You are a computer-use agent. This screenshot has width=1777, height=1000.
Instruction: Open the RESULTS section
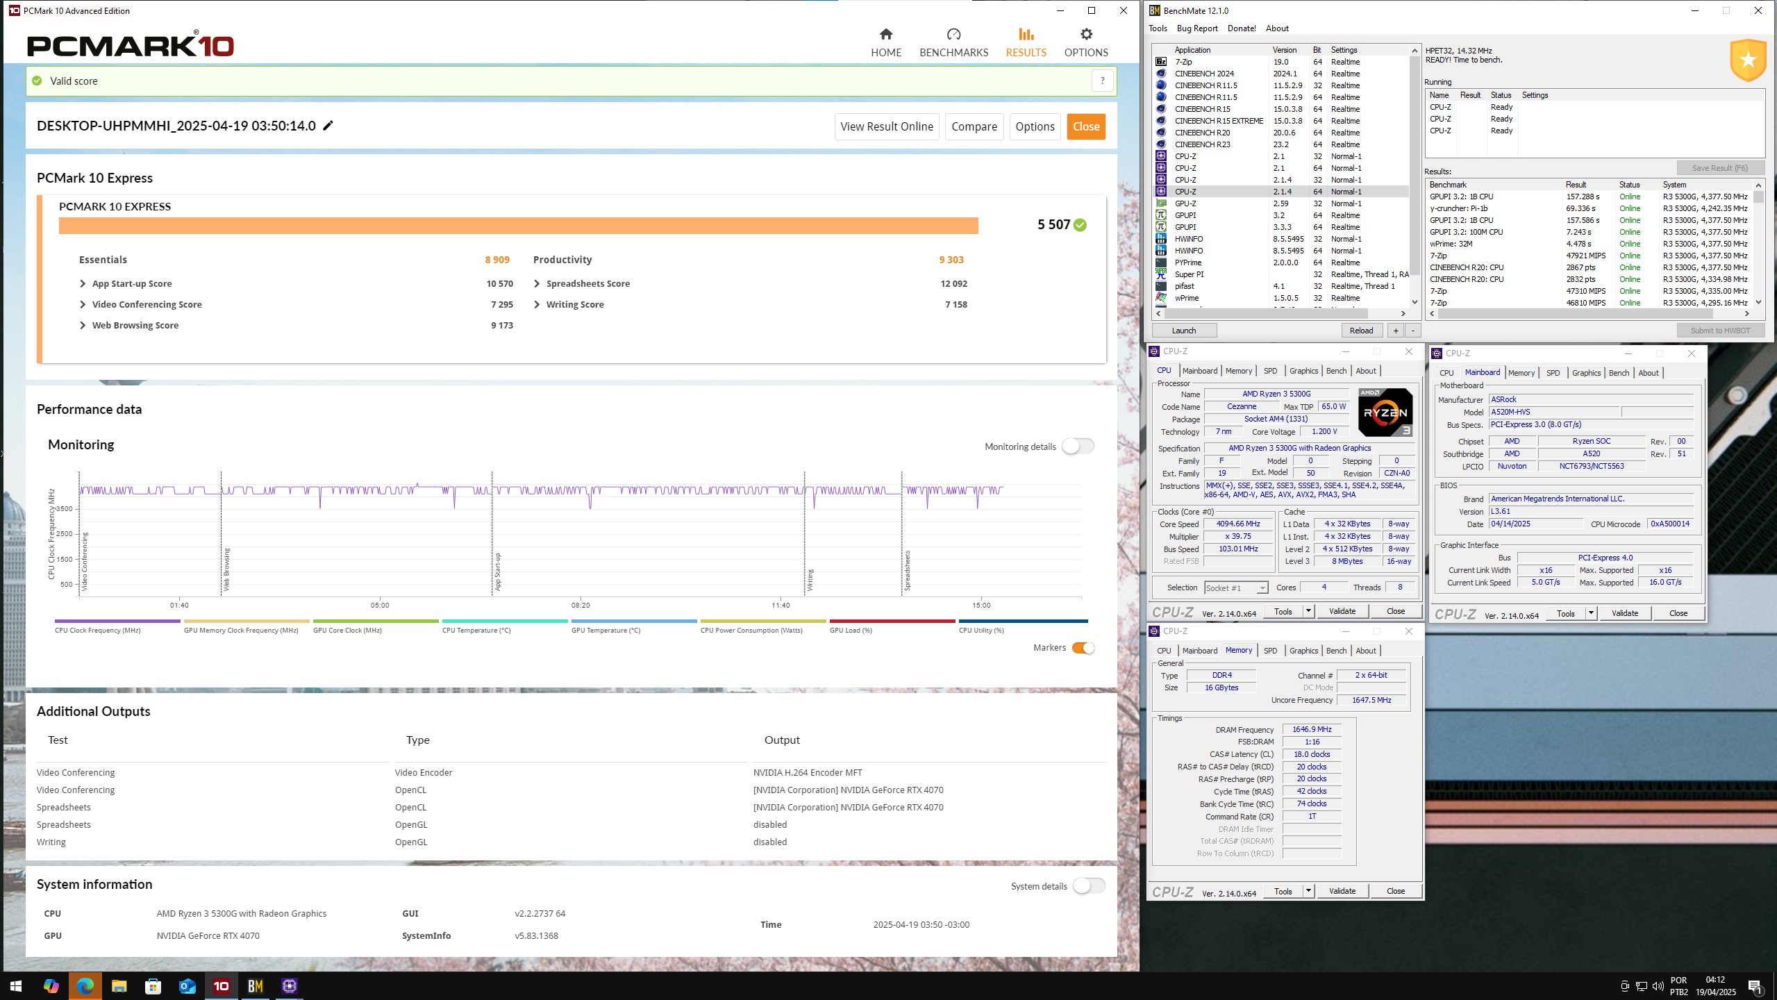[x=1026, y=42]
